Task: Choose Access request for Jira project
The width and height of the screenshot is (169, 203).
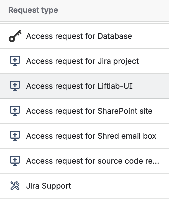Action: click(x=83, y=61)
